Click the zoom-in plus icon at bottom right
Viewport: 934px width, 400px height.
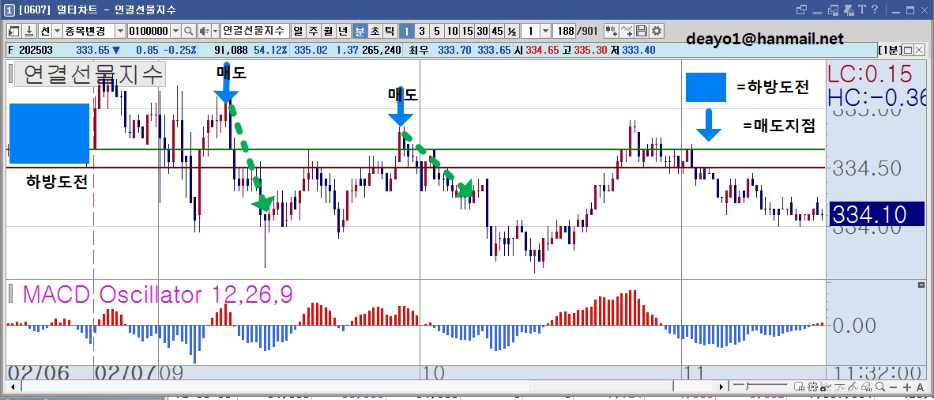(906, 387)
